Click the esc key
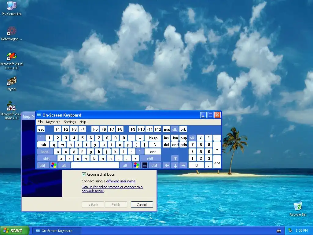The image size is (313, 235). click(41, 129)
